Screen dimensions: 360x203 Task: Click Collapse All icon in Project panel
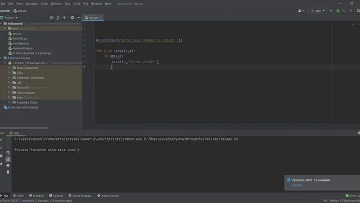[x=64, y=17]
